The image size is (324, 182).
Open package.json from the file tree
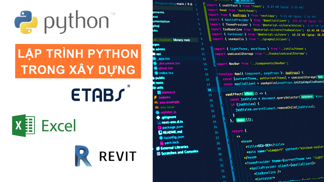pyautogui.click(x=172, y=127)
